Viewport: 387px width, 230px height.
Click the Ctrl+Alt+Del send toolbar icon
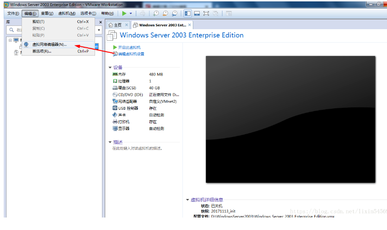coord(143,13)
